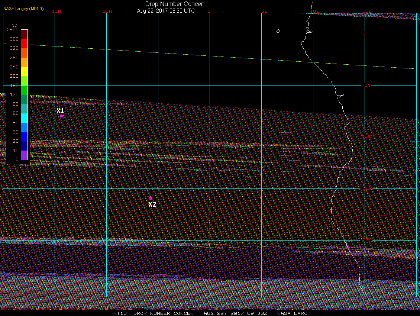Click the Aug 22, 2017 09:30 UTC timestamp

[166, 11]
